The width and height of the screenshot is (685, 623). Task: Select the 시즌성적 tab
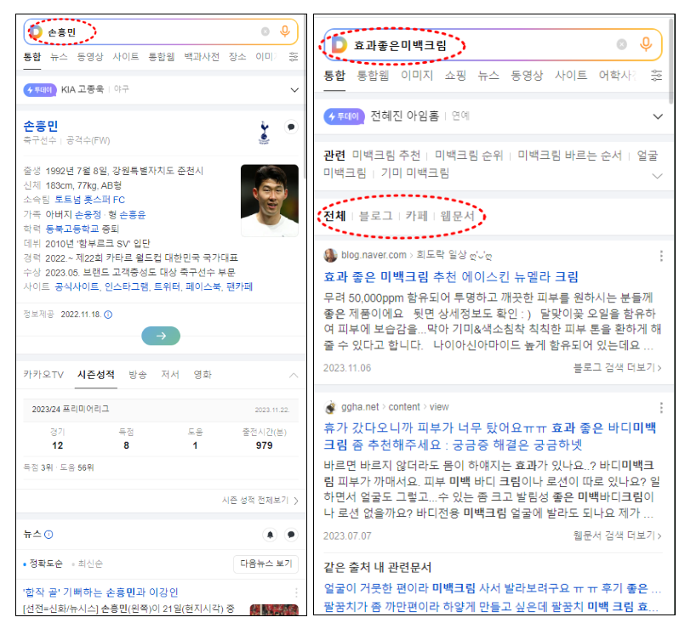pos(96,374)
